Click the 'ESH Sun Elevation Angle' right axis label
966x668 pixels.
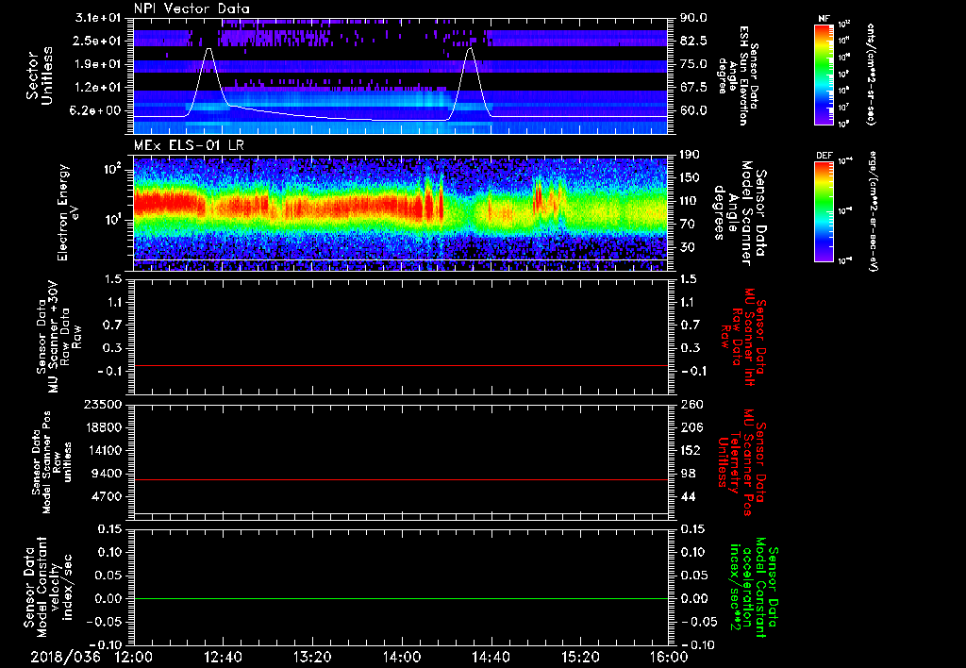[x=737, y=75]
